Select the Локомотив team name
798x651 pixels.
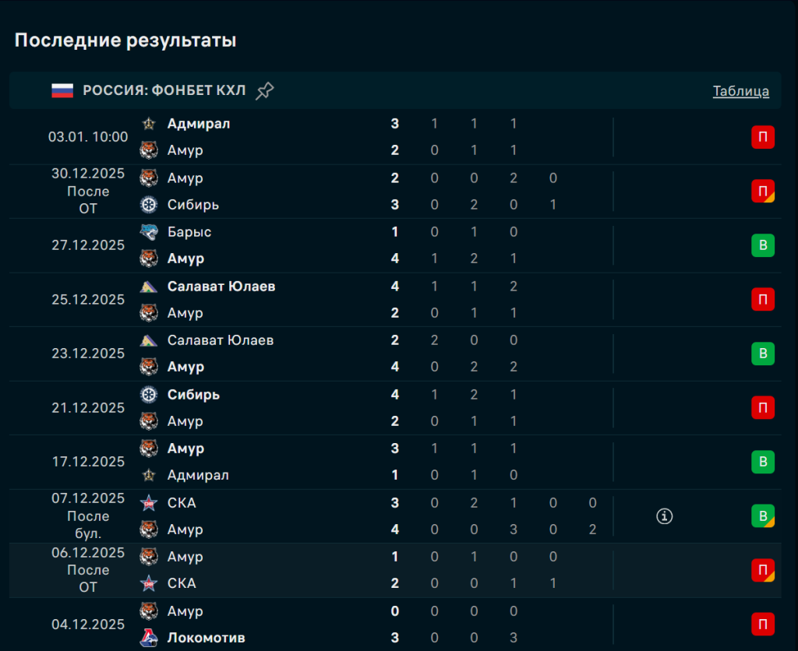pos(206,638)
